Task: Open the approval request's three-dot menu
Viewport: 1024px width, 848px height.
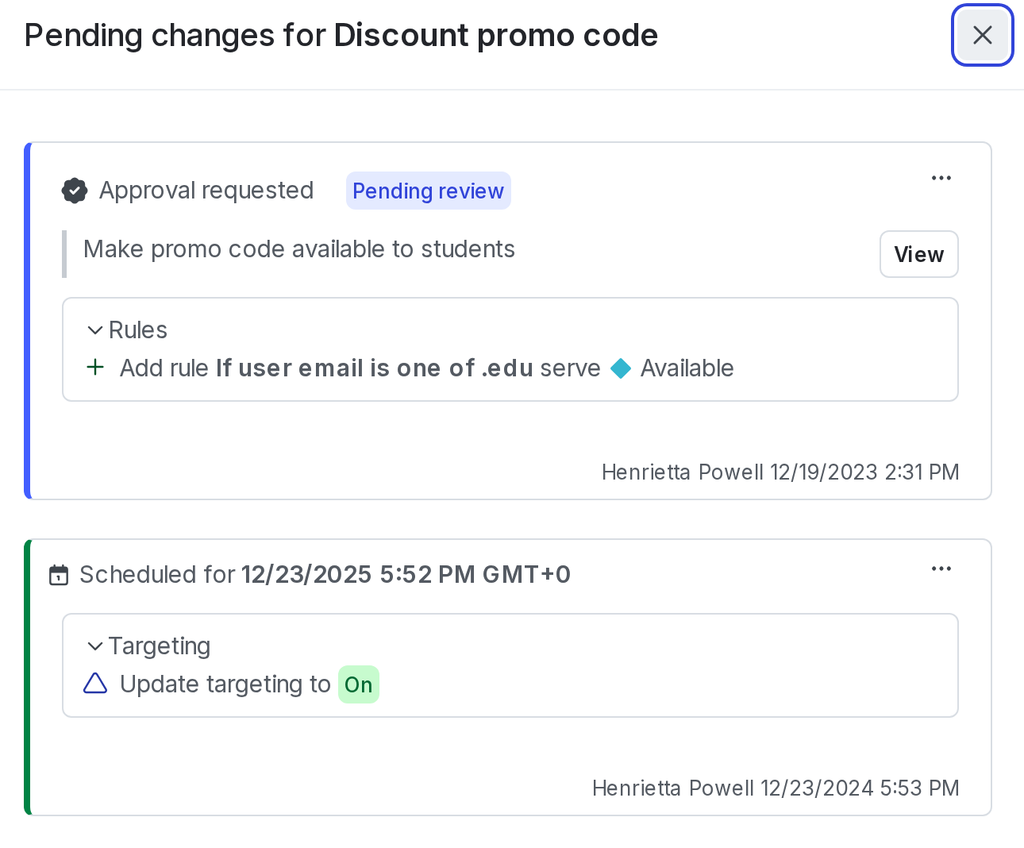Action: [941, 178]
